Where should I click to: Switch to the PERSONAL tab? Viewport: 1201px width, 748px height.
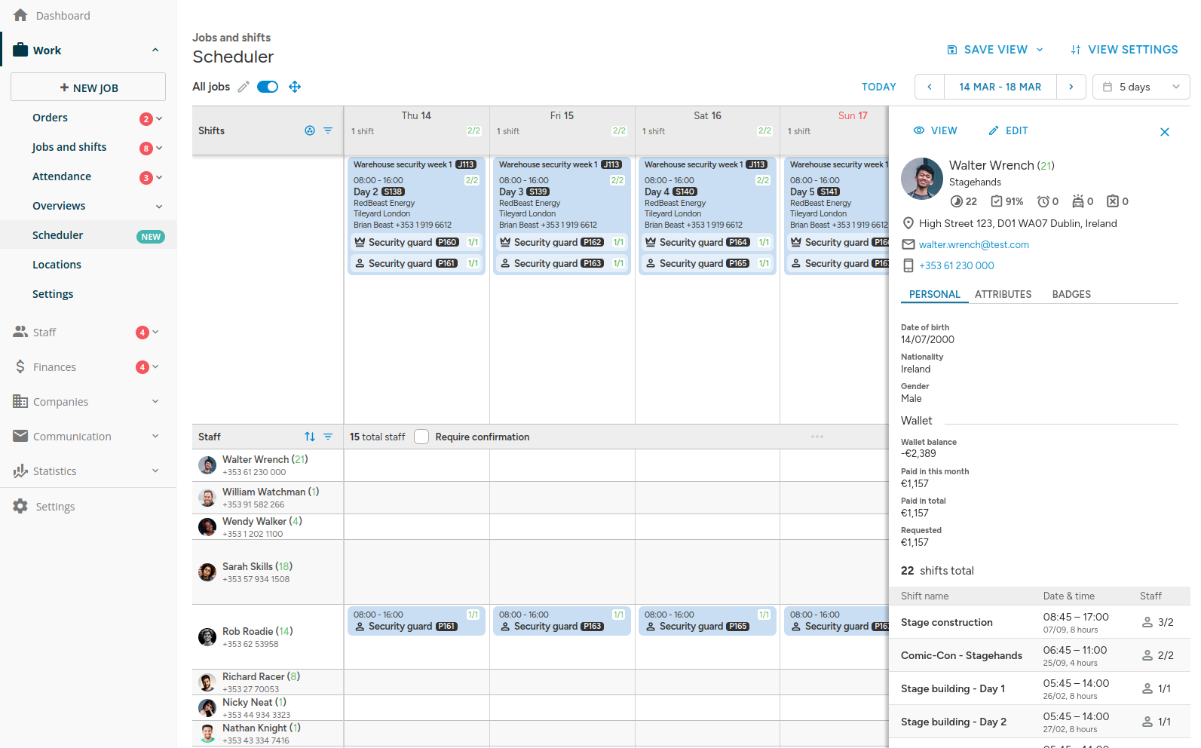(x=935, y=294)
